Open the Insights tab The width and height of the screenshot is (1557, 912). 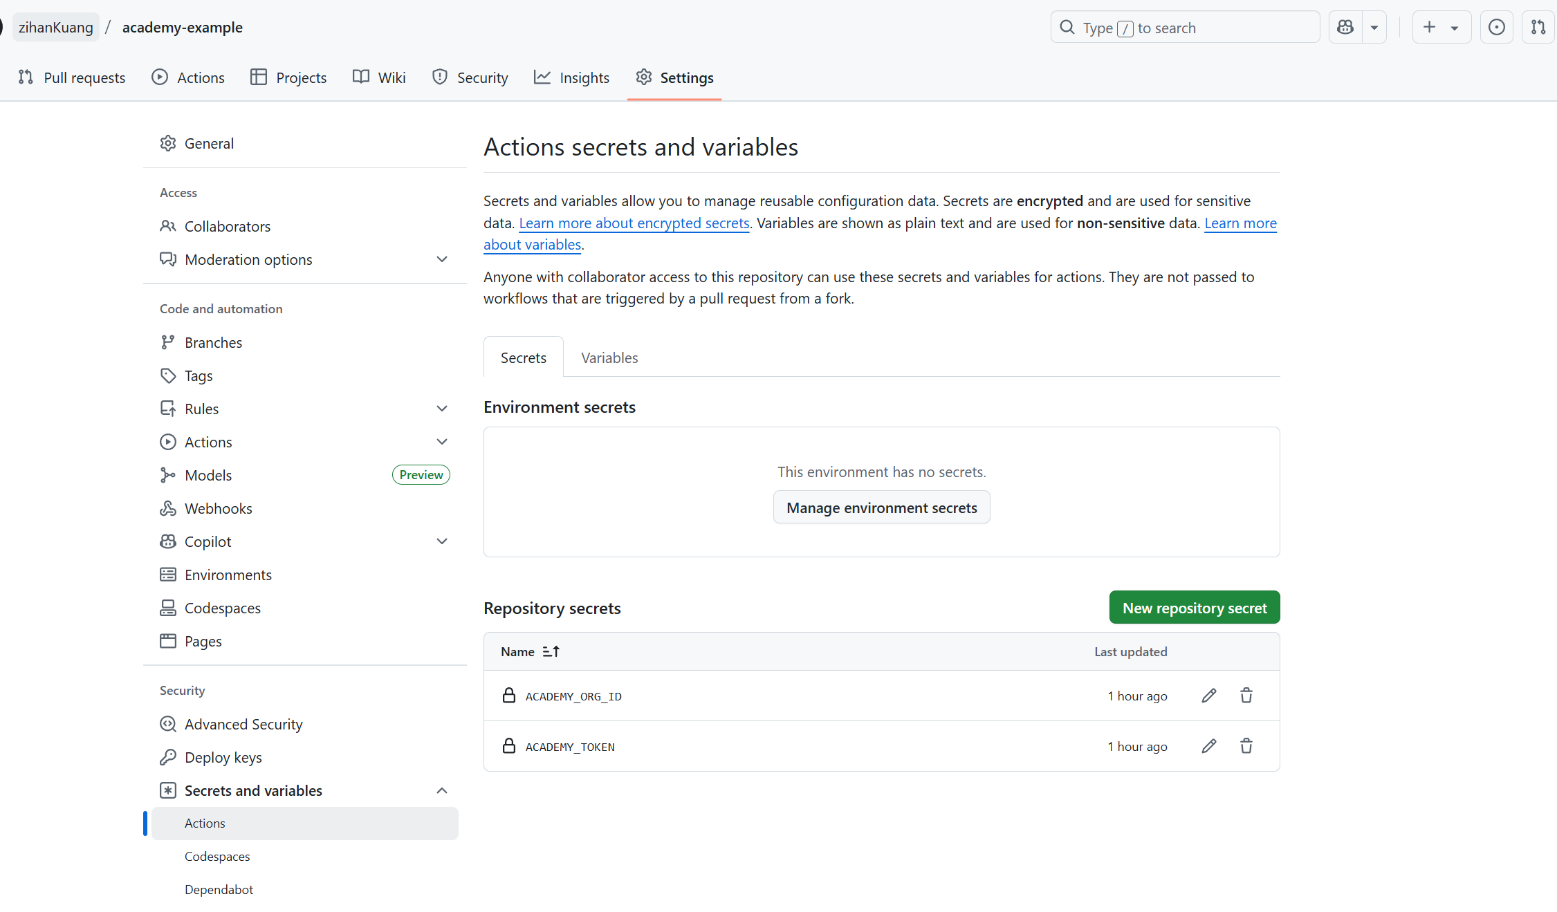(x=572, y=77)
